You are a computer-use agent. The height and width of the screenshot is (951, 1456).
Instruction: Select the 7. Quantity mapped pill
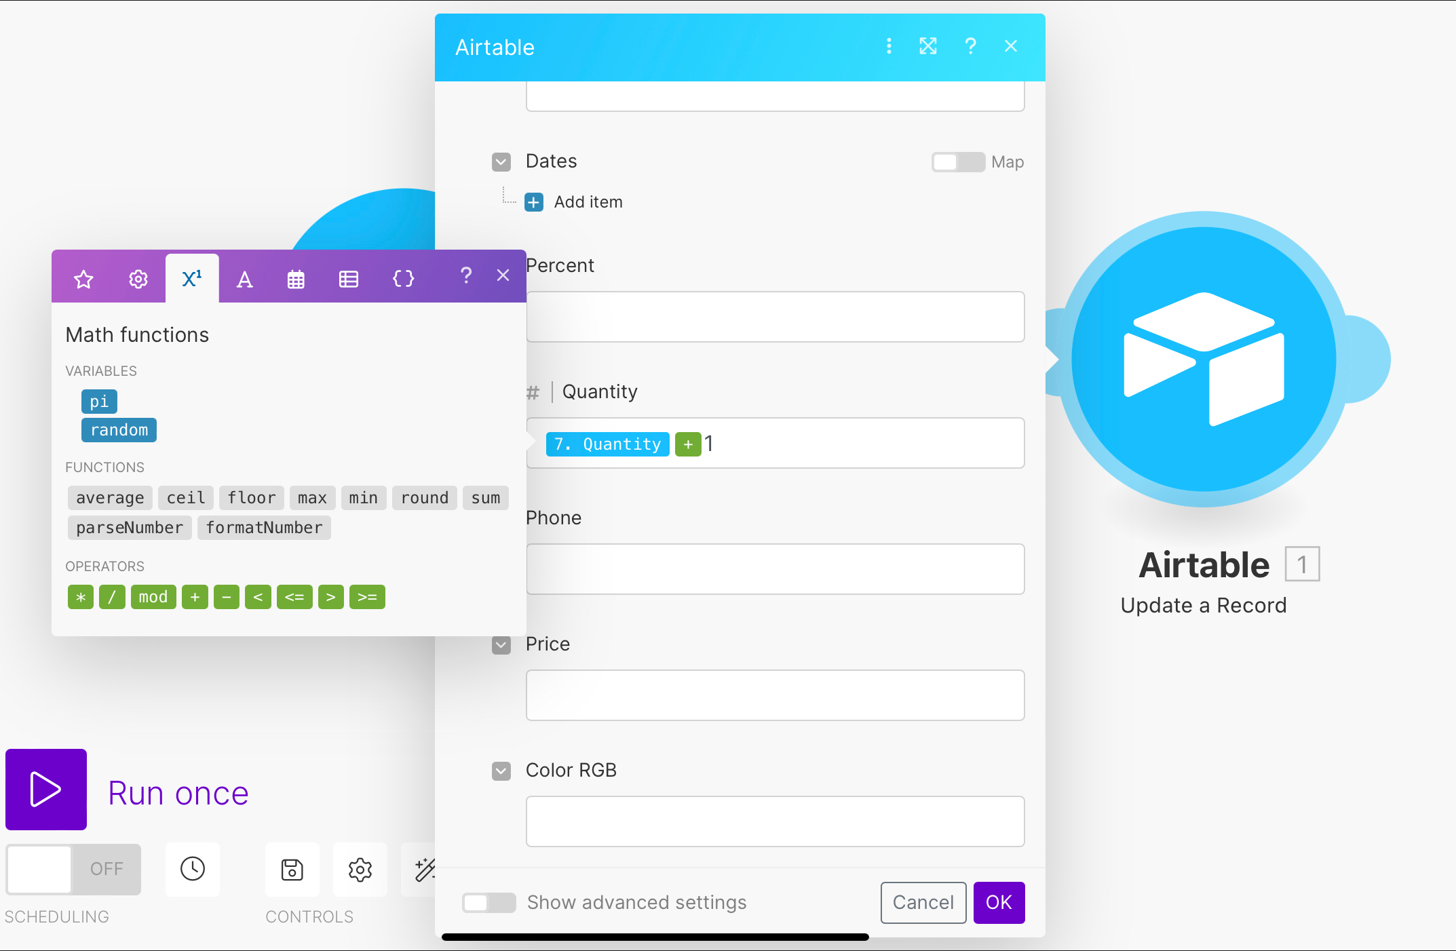tap(608, 444)
